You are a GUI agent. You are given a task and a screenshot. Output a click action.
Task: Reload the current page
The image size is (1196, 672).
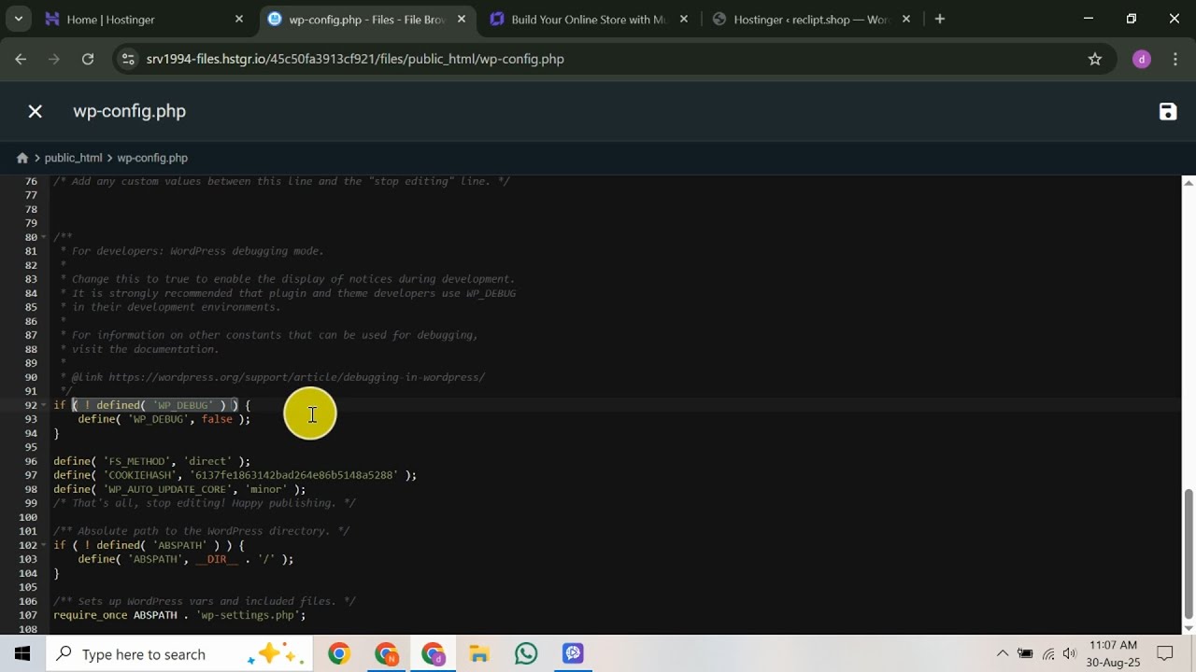coord(88,59)
